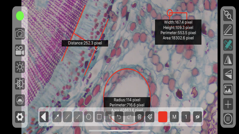
Task: Open the red color swatch picker
Action: 163,117
